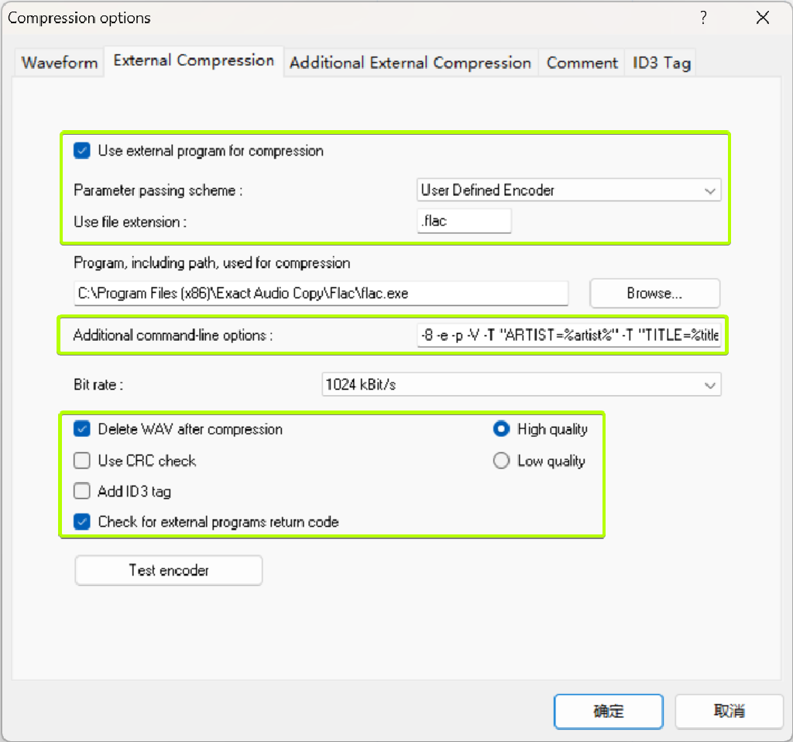Click the help question mark icon

pyautogui.click(x=703, y=17)
